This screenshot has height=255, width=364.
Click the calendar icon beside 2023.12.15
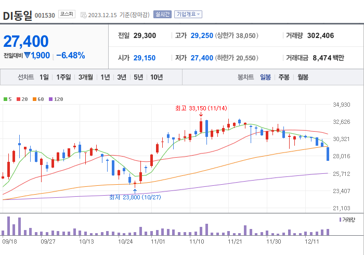pos(83,15)
